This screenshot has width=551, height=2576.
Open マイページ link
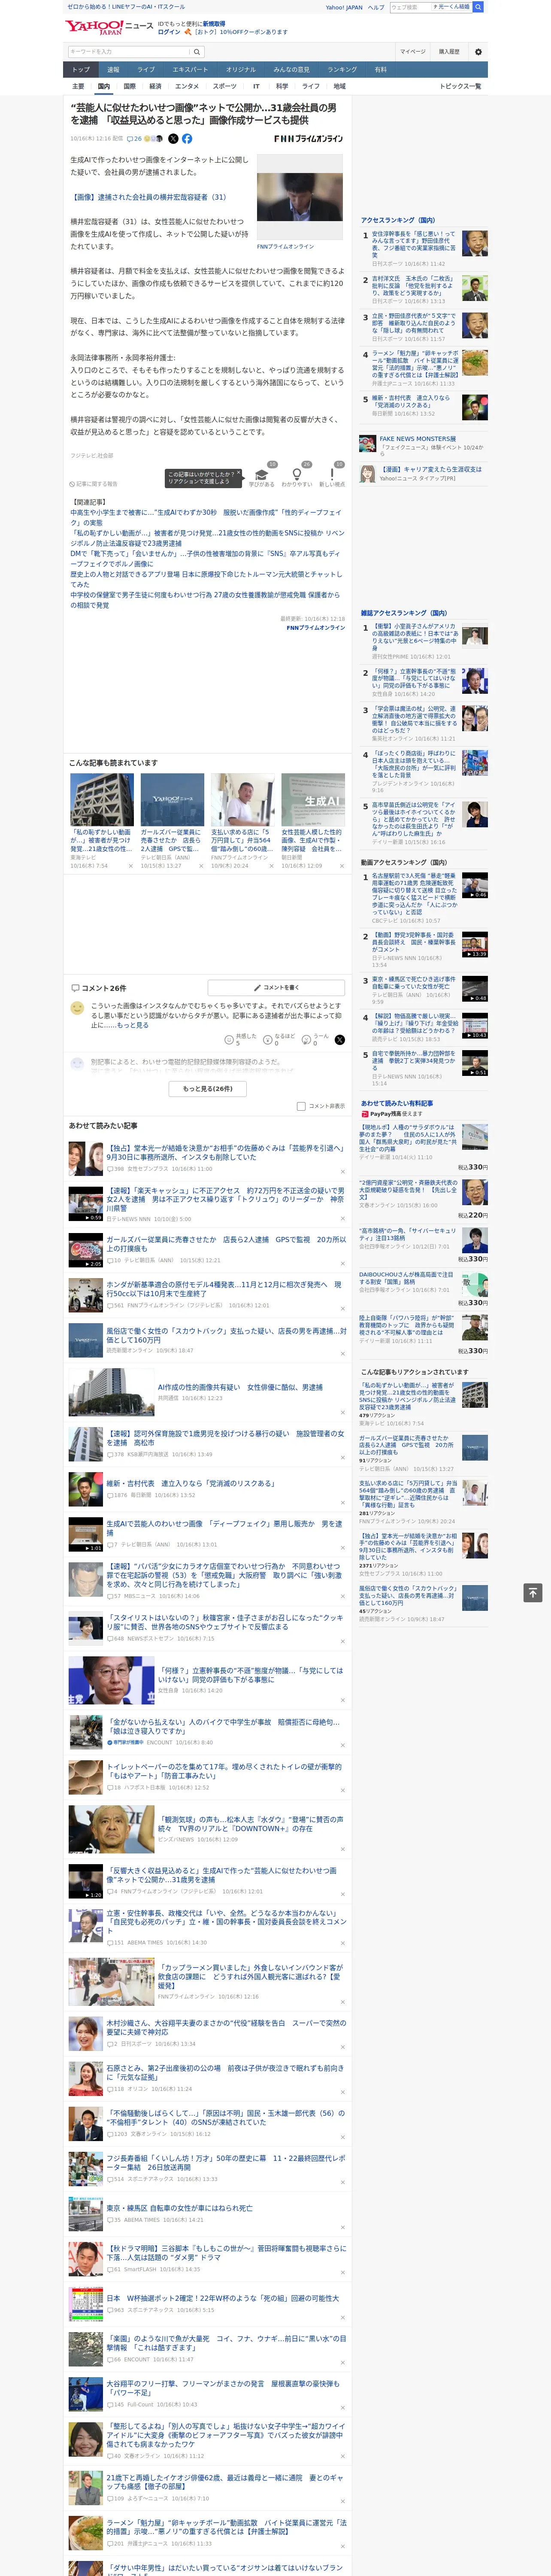click(x=412, y=51)
